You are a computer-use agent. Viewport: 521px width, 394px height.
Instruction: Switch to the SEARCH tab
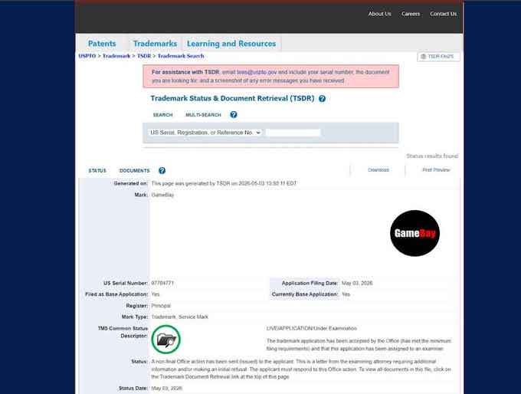pyautogui.click(x=162, y=115)
